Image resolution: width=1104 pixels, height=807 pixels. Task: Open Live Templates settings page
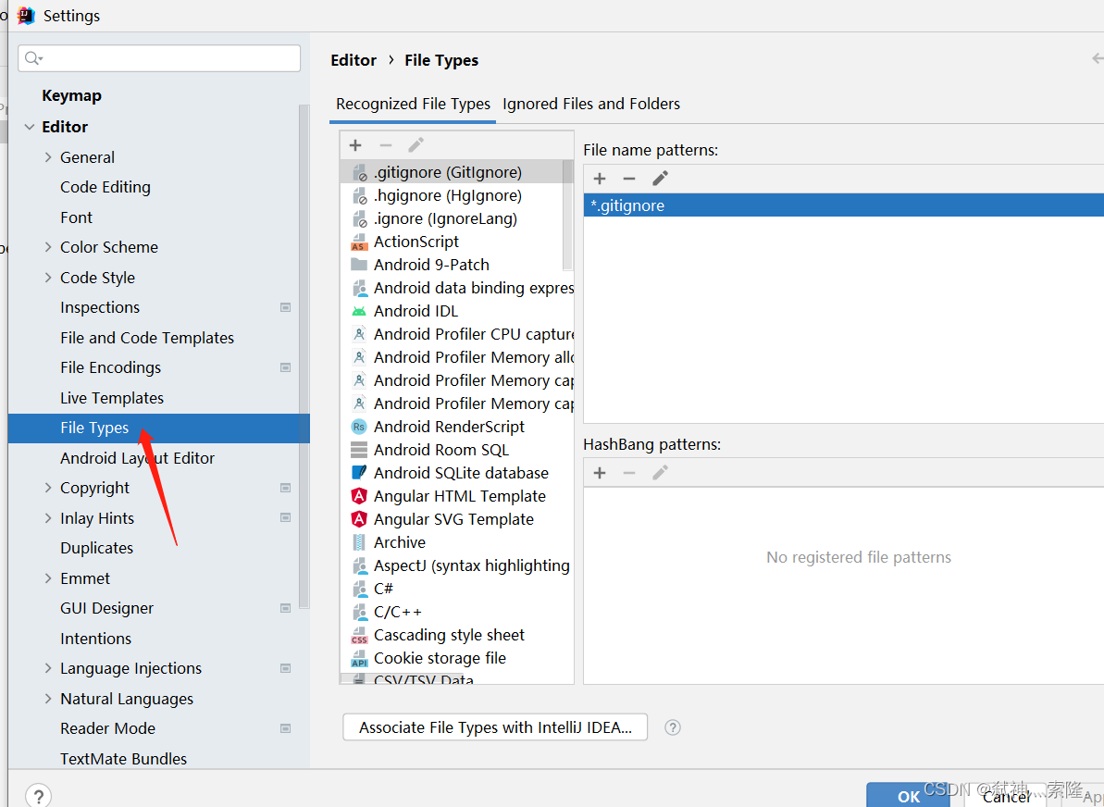(x=112, y=398)
